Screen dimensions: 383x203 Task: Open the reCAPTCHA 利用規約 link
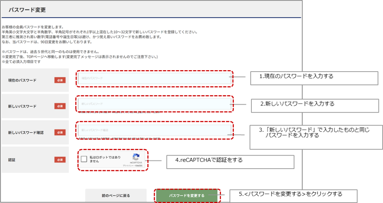[x=140, y=166]
